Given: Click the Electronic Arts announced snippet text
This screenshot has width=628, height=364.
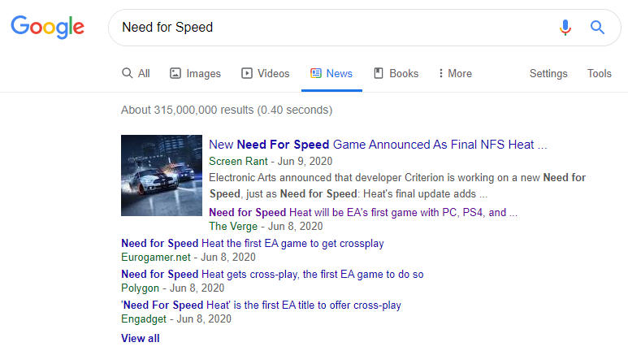Looking at the screenshot, I should (x=397, y=185).
